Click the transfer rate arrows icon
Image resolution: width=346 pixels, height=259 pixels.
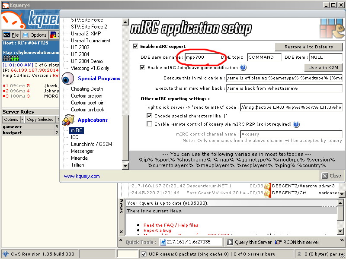[299, 254]
